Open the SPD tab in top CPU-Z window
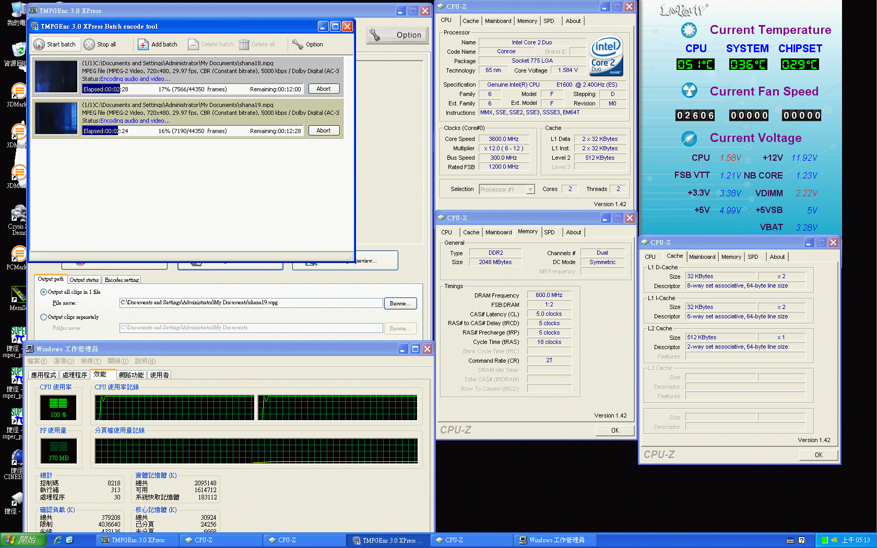Screen dimensions: 877x548 [549, 21]
